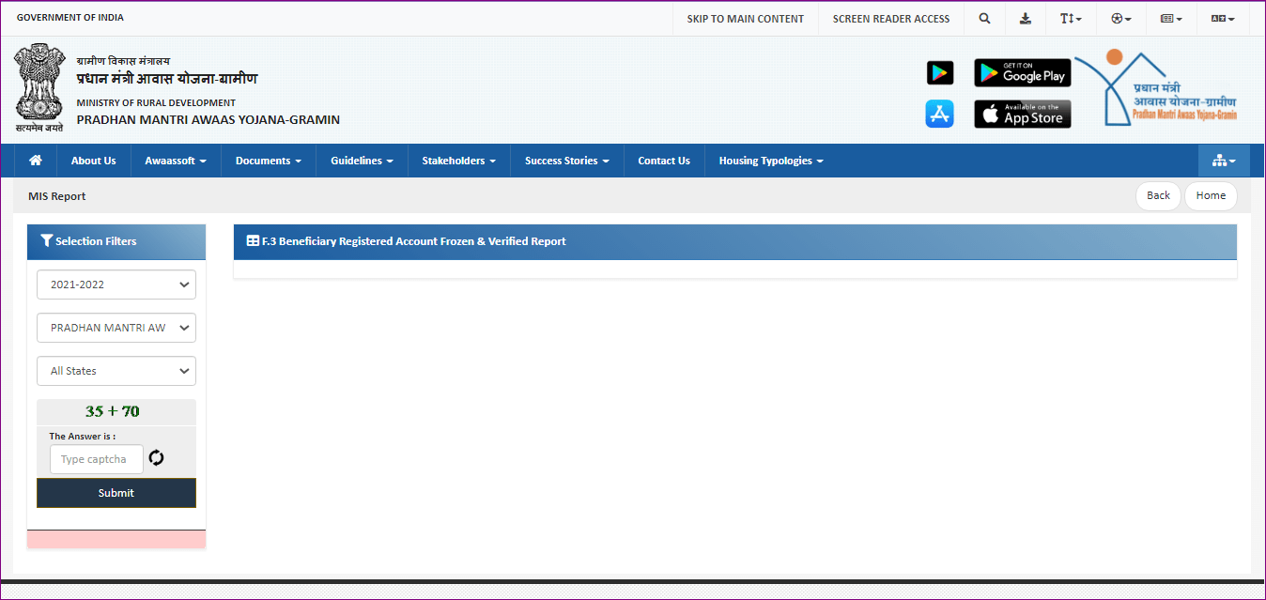Click the Get it on Google Play badge
1266x600 pixels.
(1022, 72)
